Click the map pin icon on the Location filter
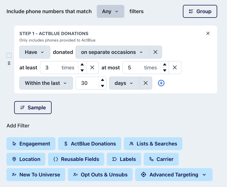The height and width of the screenshot is (187, 227). coord(14,159)
